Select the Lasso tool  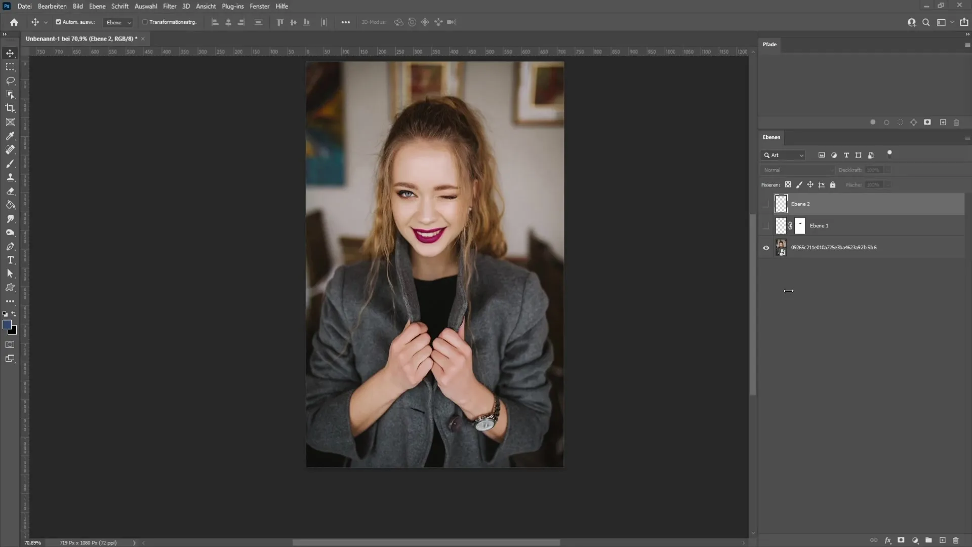click(10, 80)
